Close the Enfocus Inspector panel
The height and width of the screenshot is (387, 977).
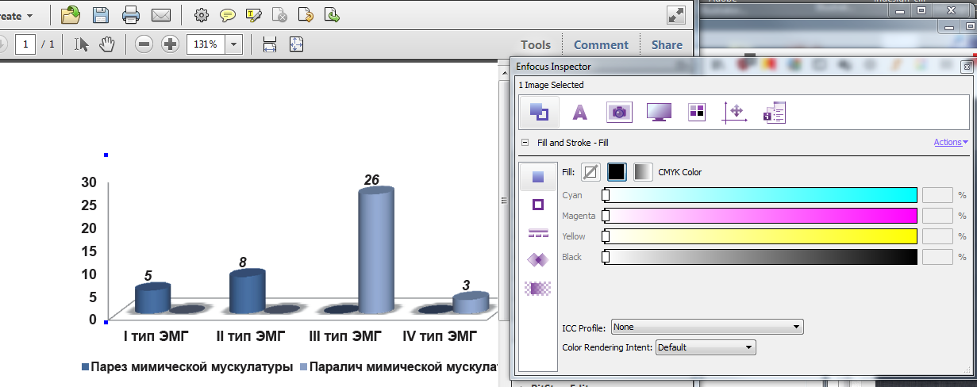(x=966, y=67)
